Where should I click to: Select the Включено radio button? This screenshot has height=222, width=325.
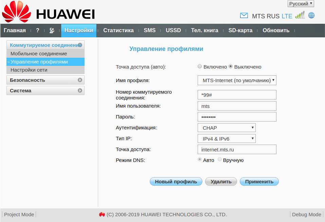point(200,66)
